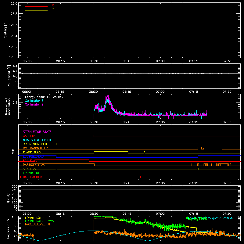This screenshot has width=244, height=244.
Task: Click the 128.2 tick on Pointing axis
Action: tap(13, 47)
